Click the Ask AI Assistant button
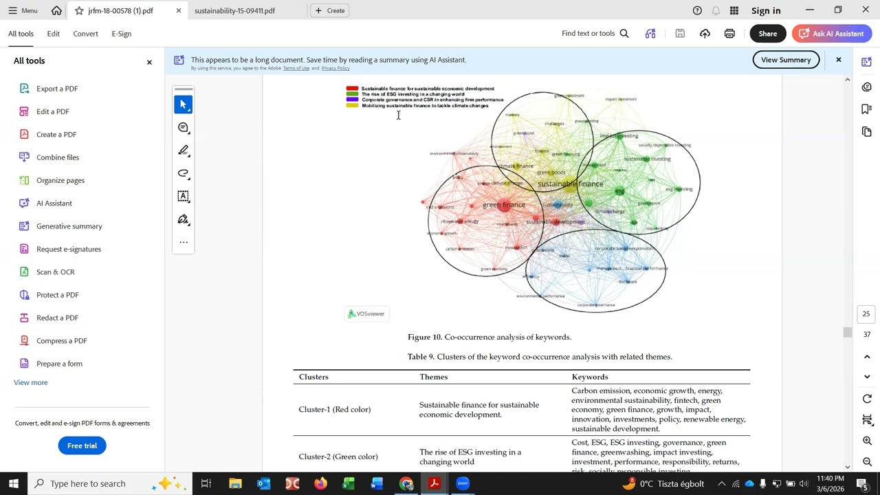 (832, 34)
